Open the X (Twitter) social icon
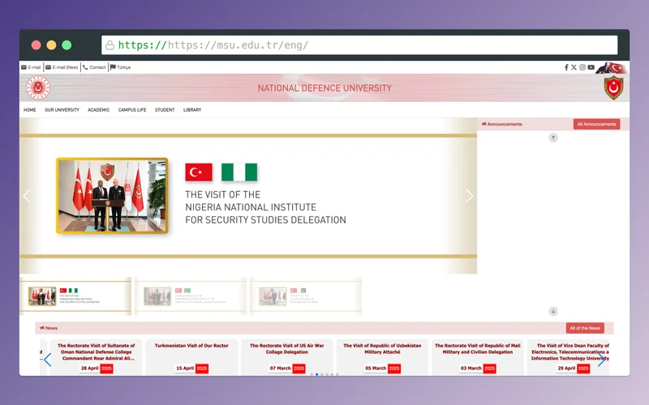The width and height of the screenshot is (649, 405). [x=574, y=67]
